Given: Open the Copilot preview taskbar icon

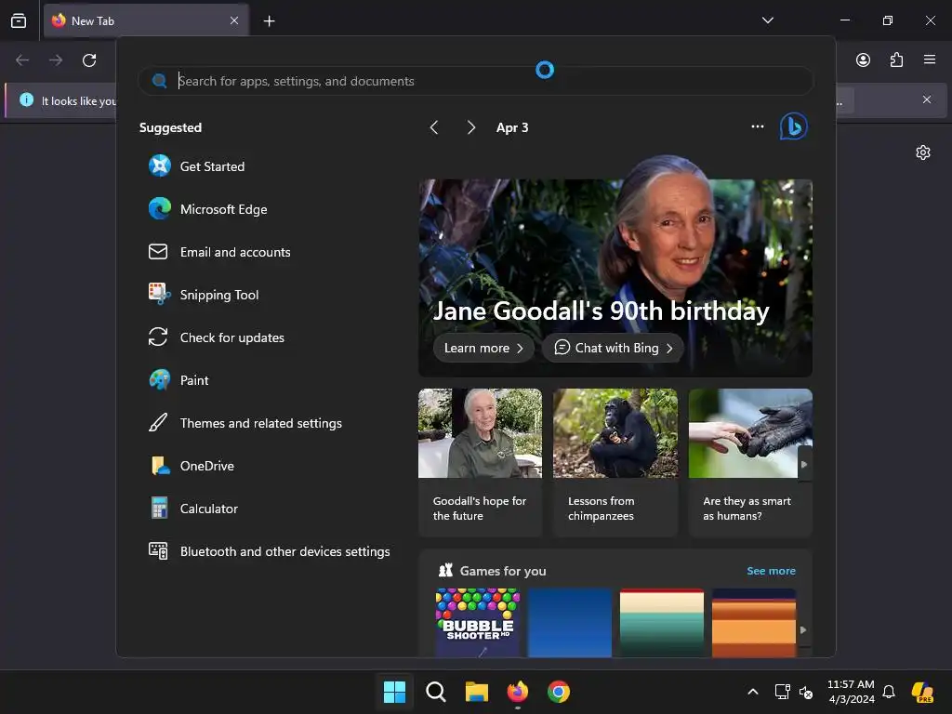Looking at the screenshot, I should coord(923,692).
